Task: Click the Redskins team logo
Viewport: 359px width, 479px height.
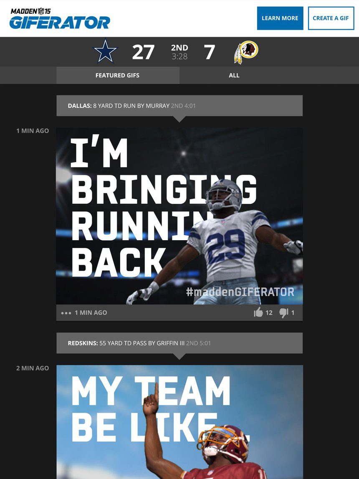Action: pyautogui.click(x=246, y=52)
